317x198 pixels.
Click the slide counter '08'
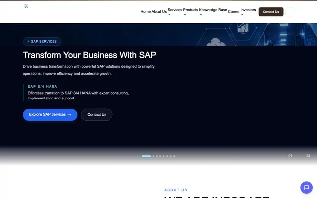coord(308,156)
